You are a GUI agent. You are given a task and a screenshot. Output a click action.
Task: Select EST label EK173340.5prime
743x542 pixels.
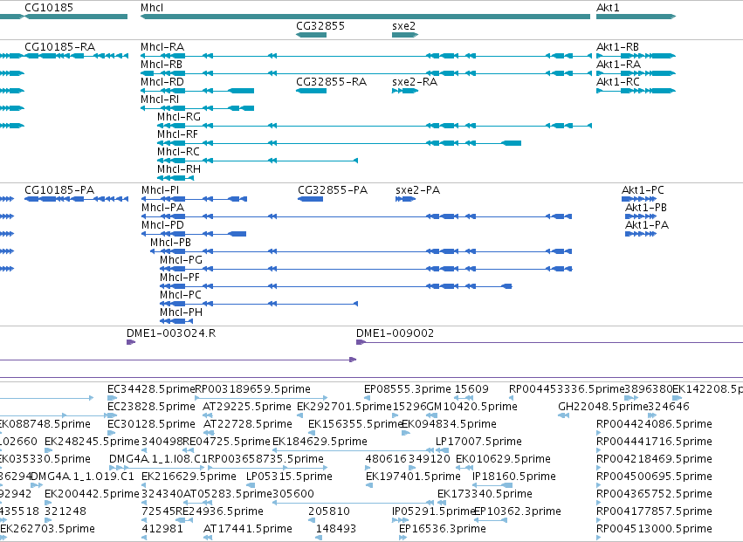pos(485,494)
